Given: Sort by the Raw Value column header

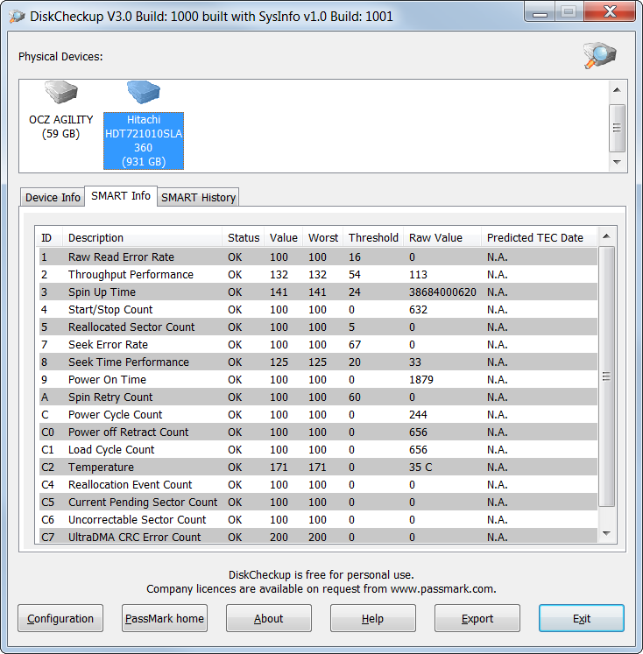Looking at the screenshot, I should 442,237.
